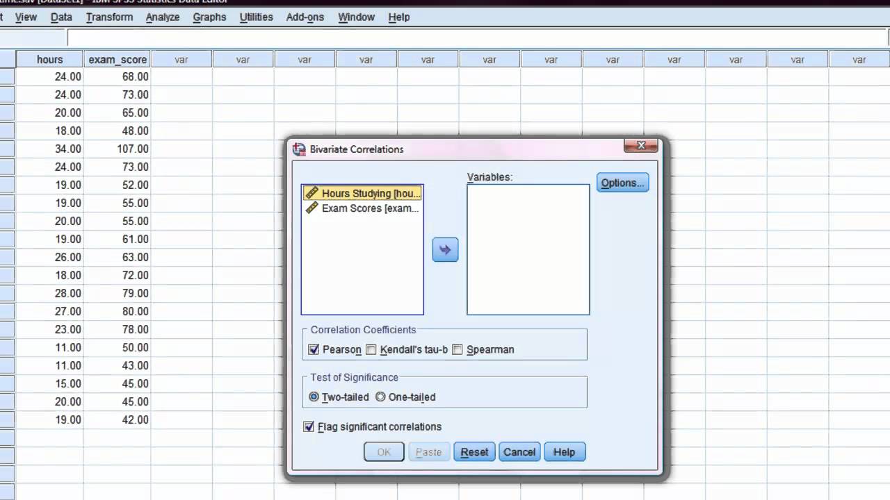Open the Transform menu
This screenshot has height=500, width=890.
(109, 17)
